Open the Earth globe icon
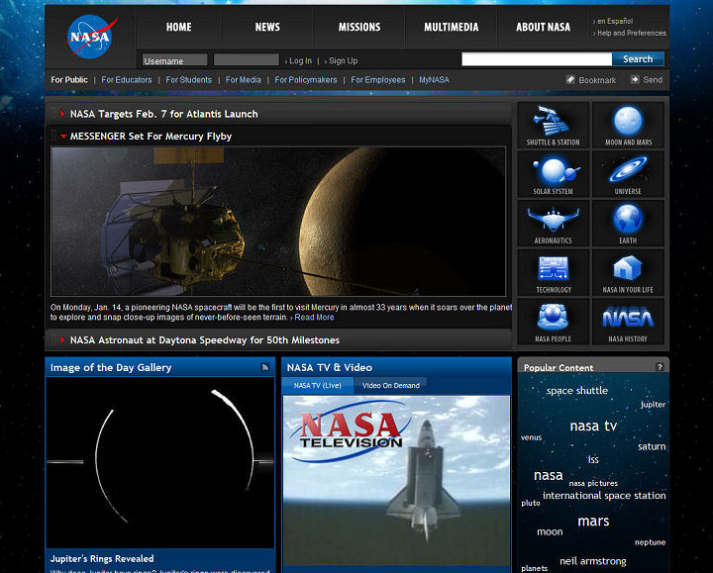 [628, 224]
